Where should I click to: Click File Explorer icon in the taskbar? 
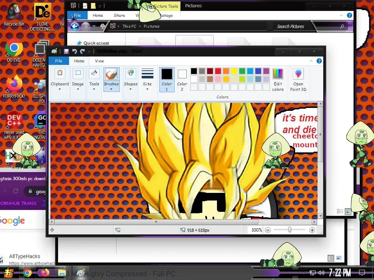[62, 273]
